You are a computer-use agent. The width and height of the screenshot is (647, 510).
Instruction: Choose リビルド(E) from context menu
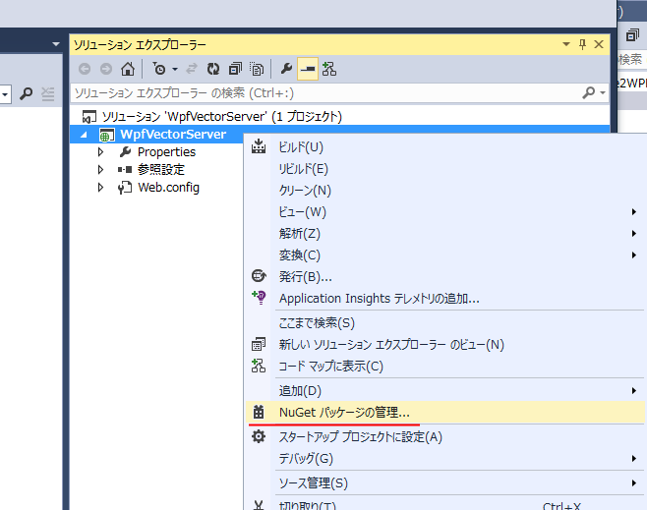click(x=445, y=169)
